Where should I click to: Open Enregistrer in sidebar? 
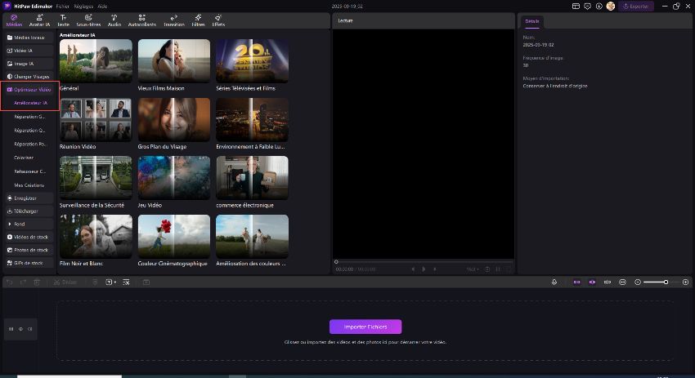[29, 198]
